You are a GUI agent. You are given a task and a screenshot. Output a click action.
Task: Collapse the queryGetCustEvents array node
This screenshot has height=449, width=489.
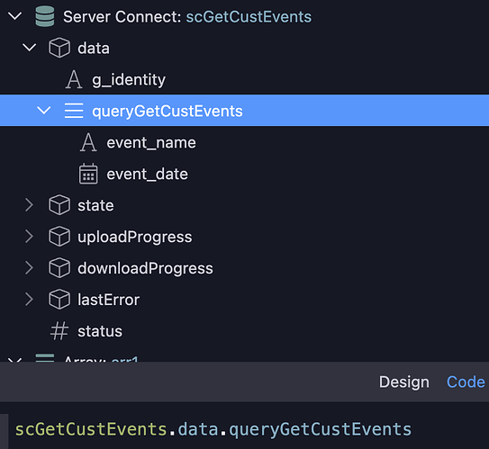point(44,110)
